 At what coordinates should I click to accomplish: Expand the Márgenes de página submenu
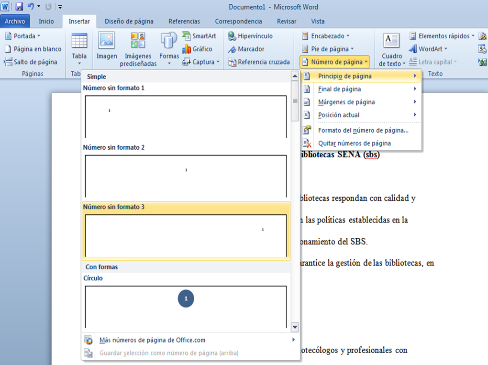click(361, 102)
